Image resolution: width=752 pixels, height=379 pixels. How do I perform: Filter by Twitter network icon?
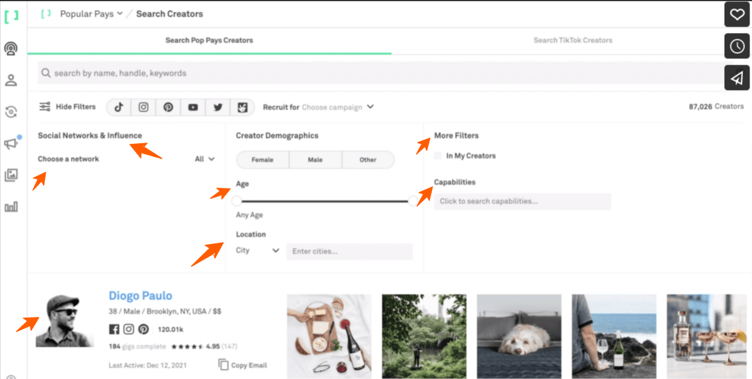coord(217,107)
